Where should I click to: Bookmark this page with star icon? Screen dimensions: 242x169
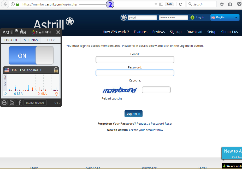(222, 4)
